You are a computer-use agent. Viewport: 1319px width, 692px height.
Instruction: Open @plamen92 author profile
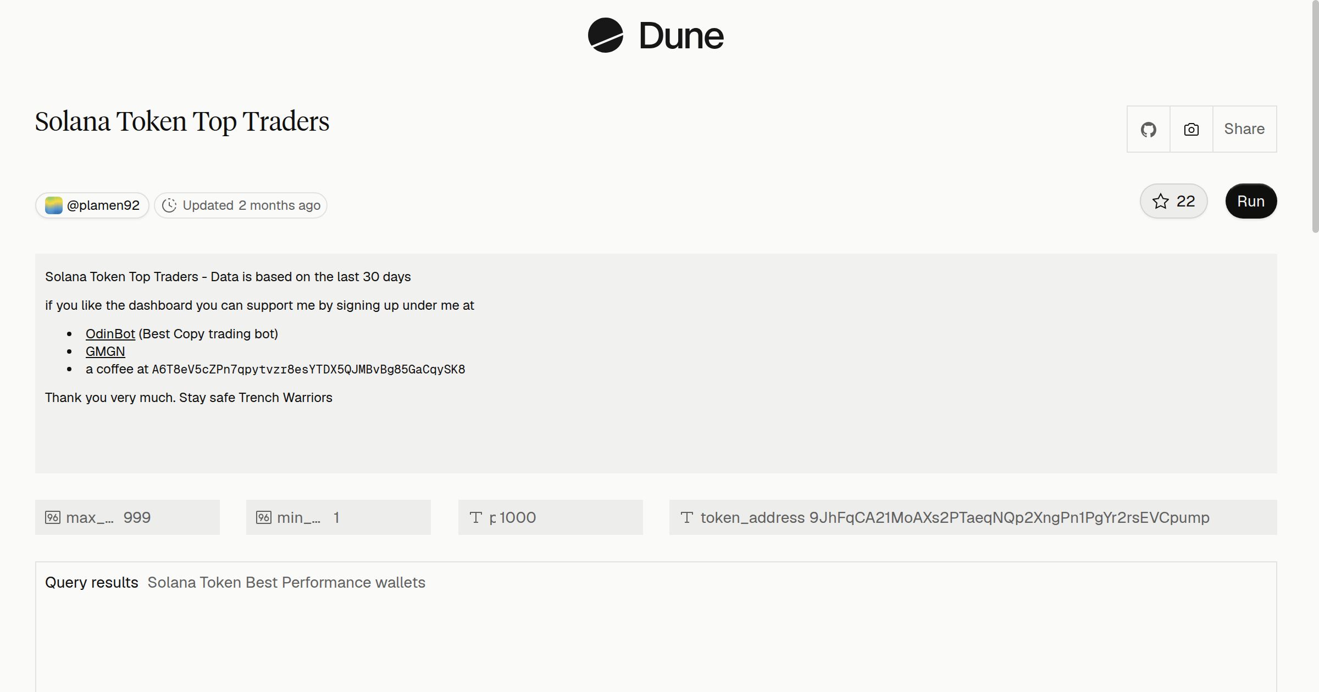point(92,205)
